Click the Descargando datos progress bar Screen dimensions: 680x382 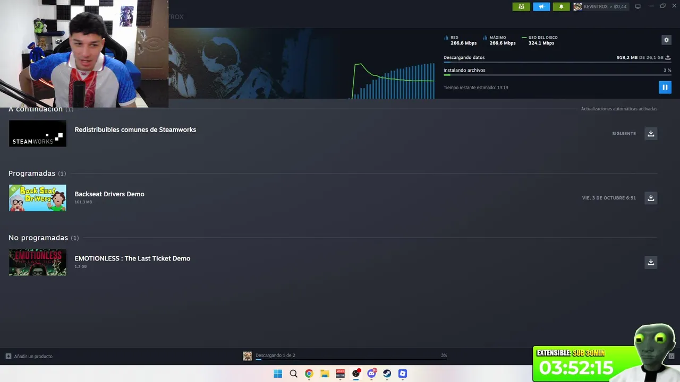coord(557,62)
